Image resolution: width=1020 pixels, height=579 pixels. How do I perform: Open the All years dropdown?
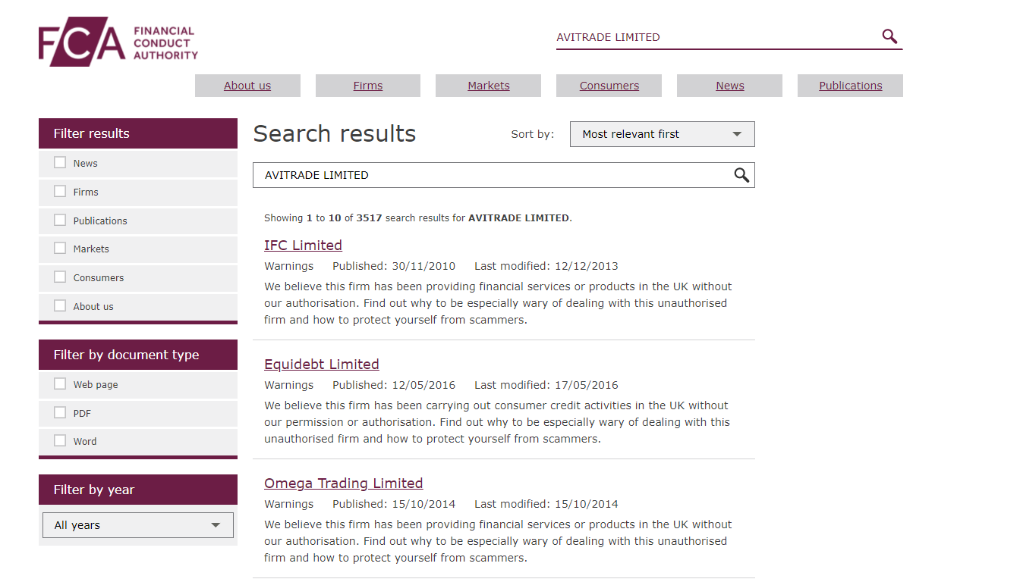[137, 525]
